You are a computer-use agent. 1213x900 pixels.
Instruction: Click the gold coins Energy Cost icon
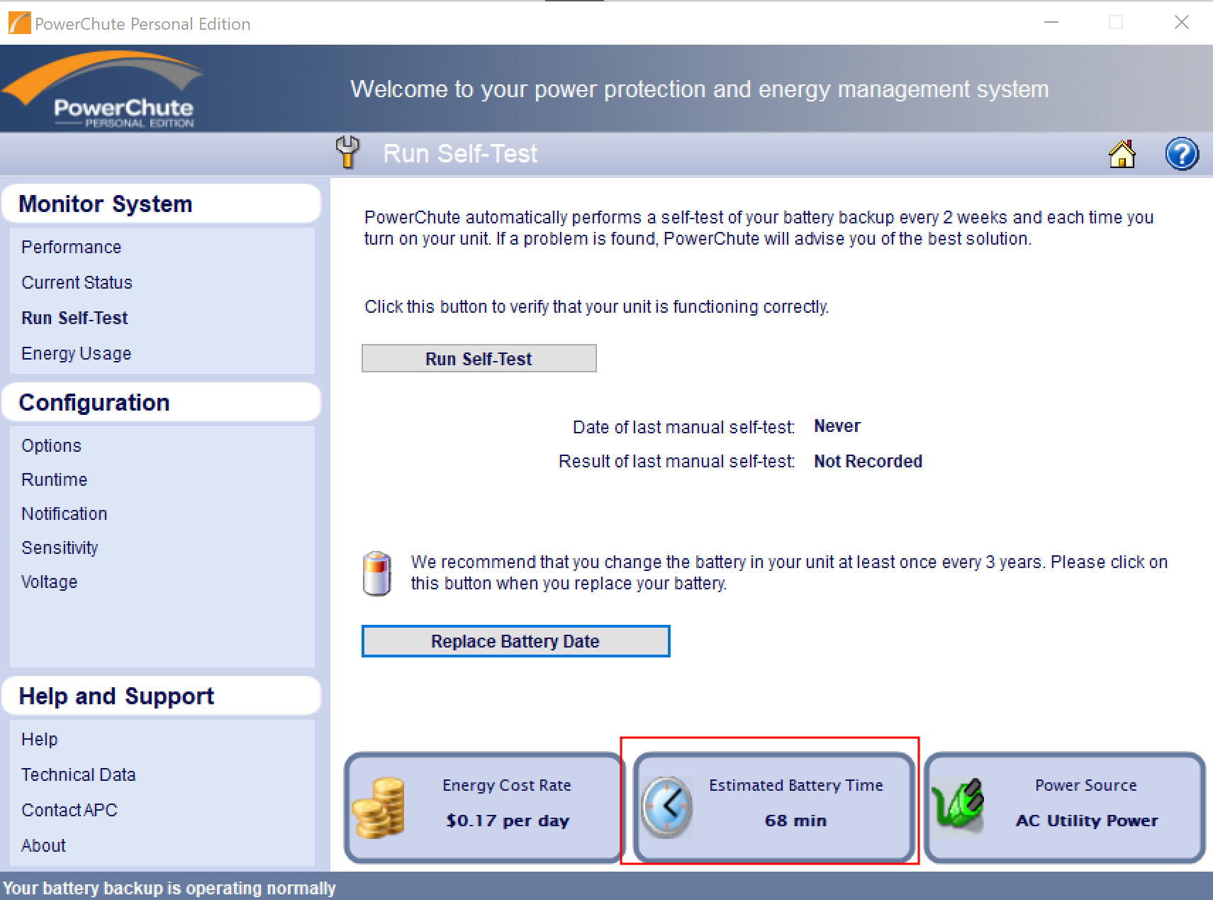(x=379, y=808)
